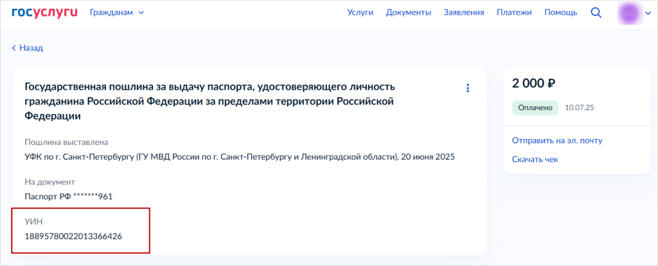The image size is (658, 266).
Task: Click the blurred profile avatar
Action: pos(628,13)
